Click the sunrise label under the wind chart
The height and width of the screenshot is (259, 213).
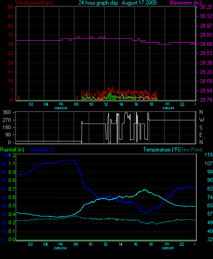pos(60,108)
